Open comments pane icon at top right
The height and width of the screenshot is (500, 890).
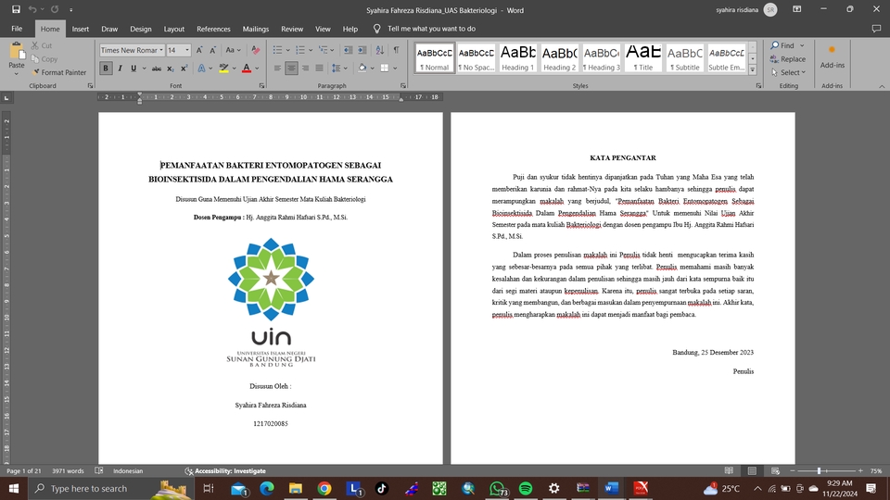click(x=876, y=29)
